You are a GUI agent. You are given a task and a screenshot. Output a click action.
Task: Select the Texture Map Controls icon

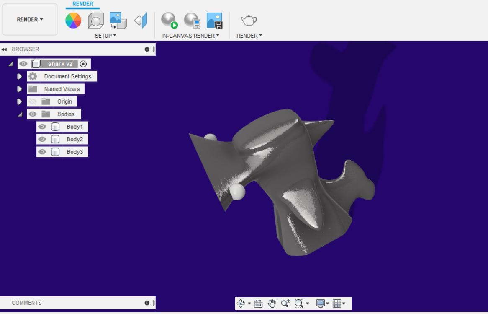(141, 21)
